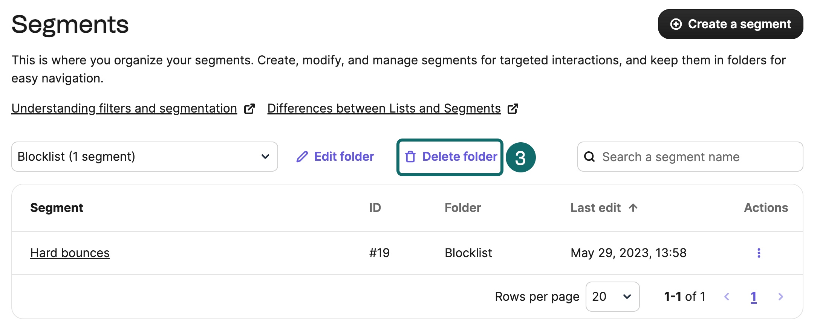Click external link icon after filters and segmentation

(x=249, y=109)
